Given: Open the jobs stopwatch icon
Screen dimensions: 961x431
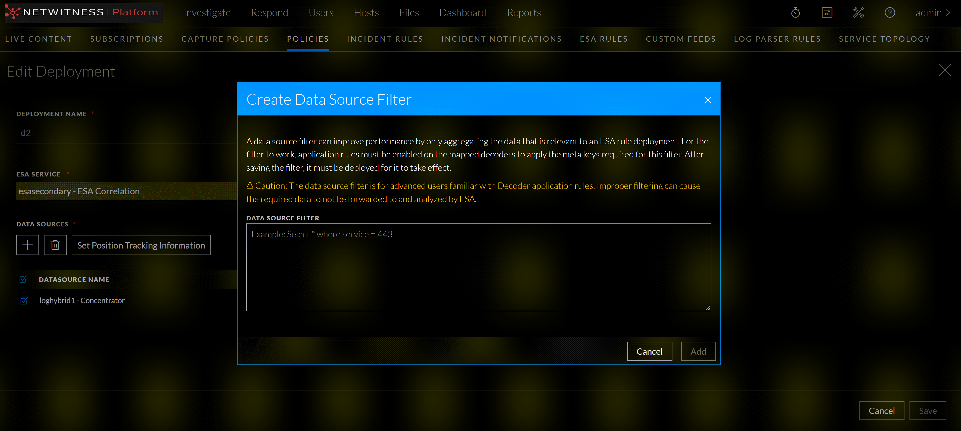Looking at the screenshot, I should pyautogui.click(x=795, y=12).
